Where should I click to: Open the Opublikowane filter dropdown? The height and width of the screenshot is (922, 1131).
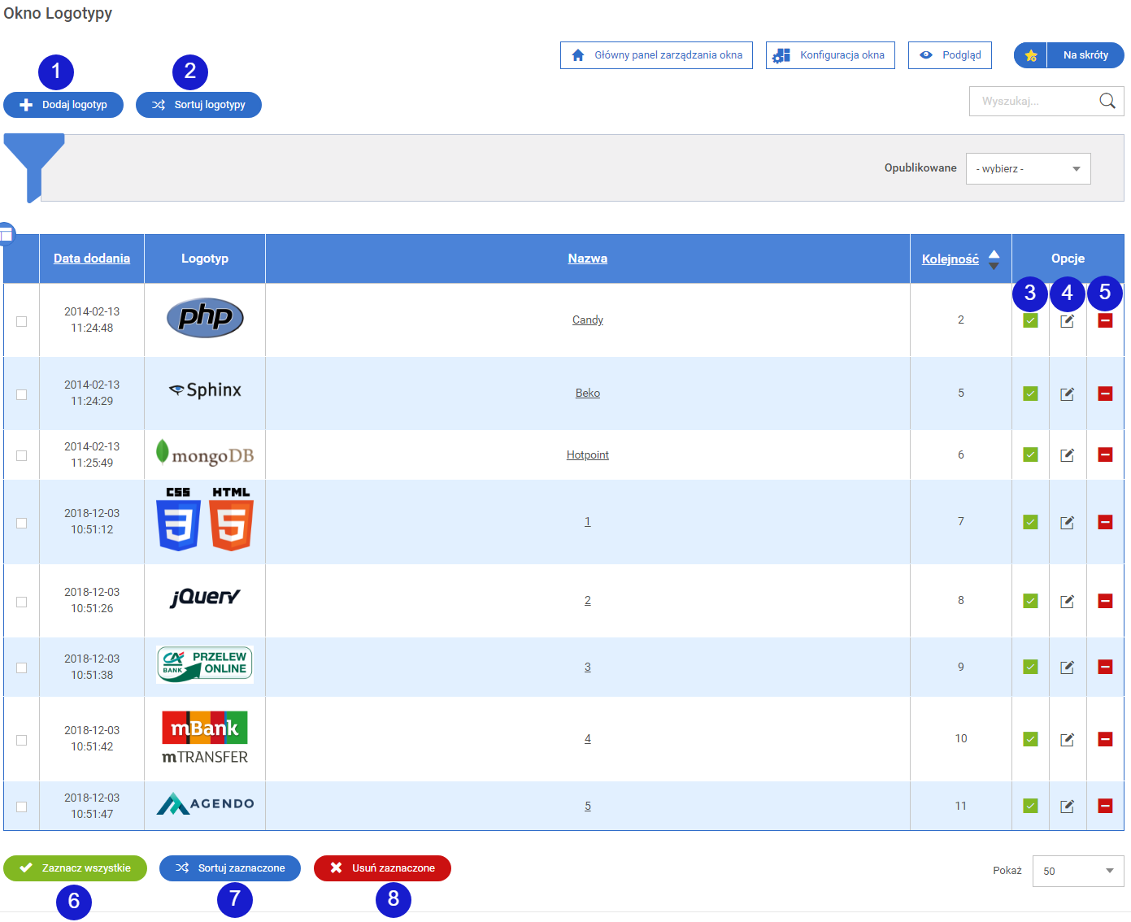click(1028, 169)
